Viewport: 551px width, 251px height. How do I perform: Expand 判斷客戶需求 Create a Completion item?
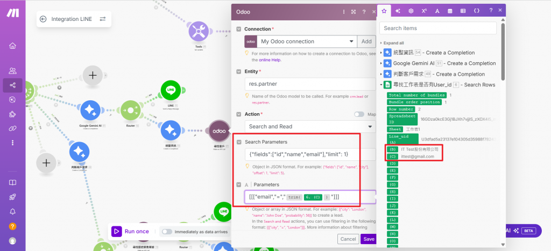(382, 74)
